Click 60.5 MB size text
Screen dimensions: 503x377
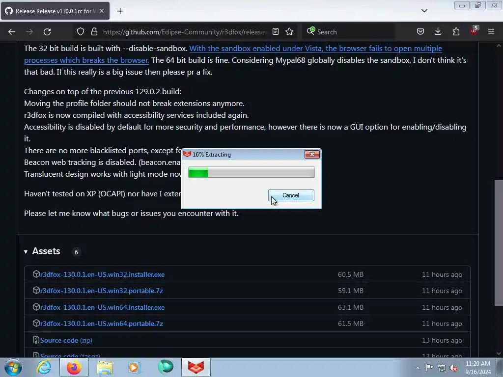pos(351,274)
